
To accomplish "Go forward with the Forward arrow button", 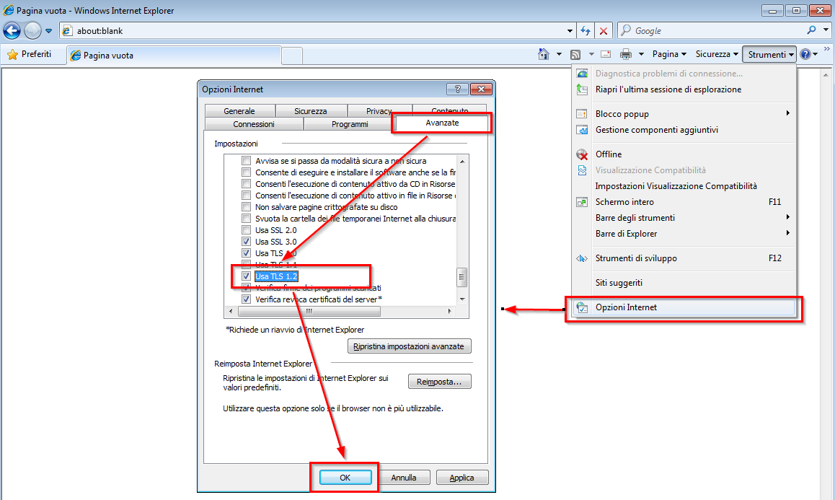I will (32, 31).
